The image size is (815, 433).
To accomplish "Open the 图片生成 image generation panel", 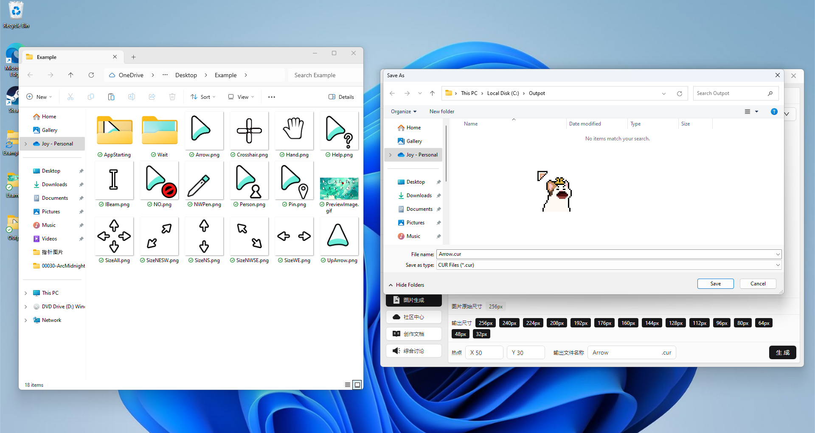I will tap(414, 300).
